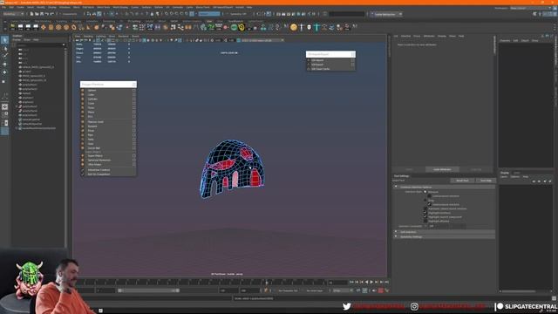
Task: Open the Layers menu in Layer Editor
Action: 504,176
